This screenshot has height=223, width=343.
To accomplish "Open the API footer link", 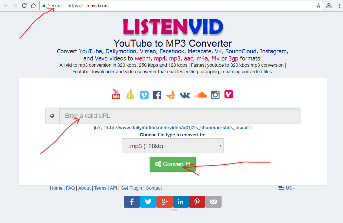I will pos(113,188).
